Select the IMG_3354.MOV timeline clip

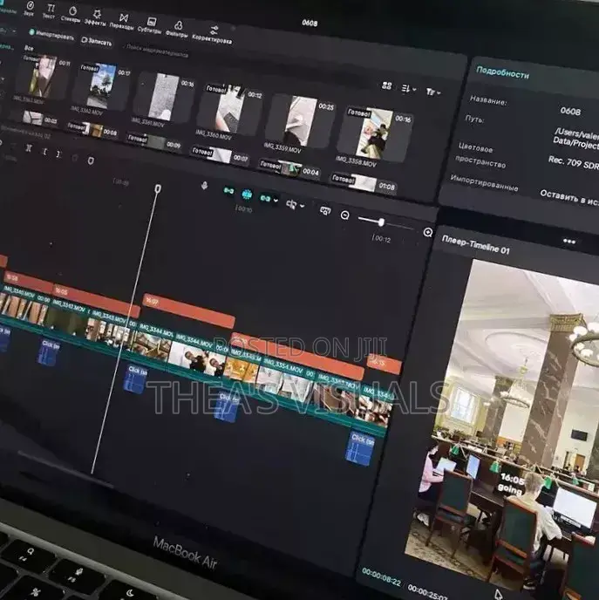click(288, 379)
